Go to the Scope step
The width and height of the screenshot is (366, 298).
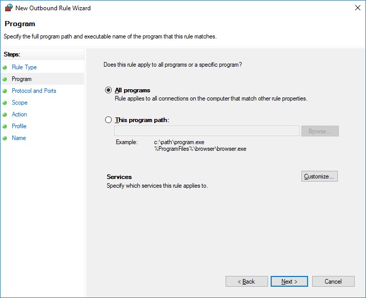pyautogui.click(x=19, y=103)
